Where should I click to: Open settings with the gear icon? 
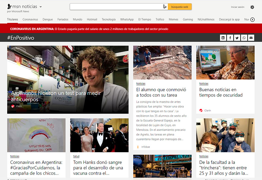(252, 7)
